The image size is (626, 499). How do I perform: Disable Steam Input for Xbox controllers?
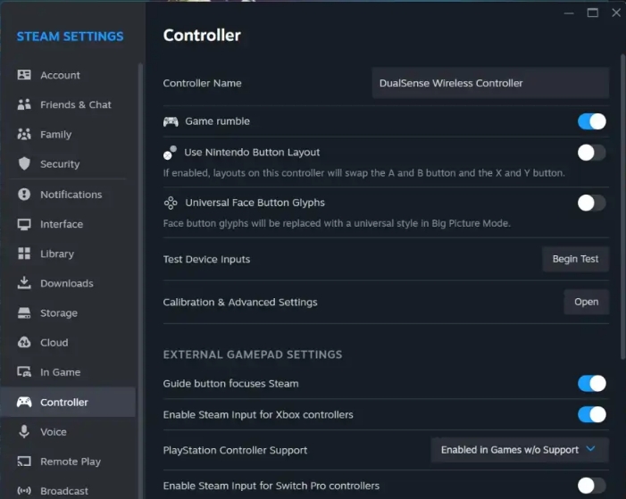point(592,414)
